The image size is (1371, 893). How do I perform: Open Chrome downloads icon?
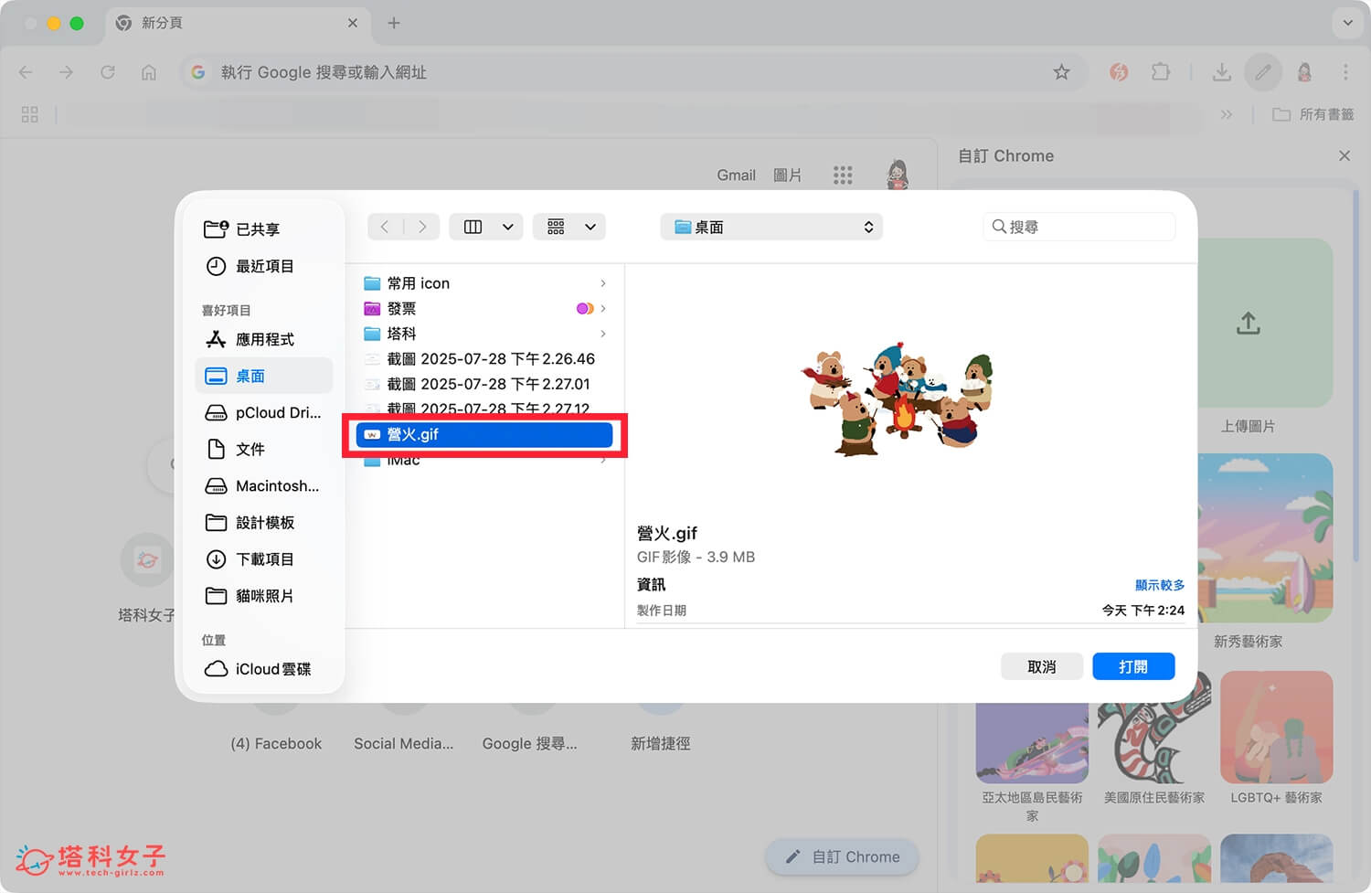click(x=1221, y=72)
